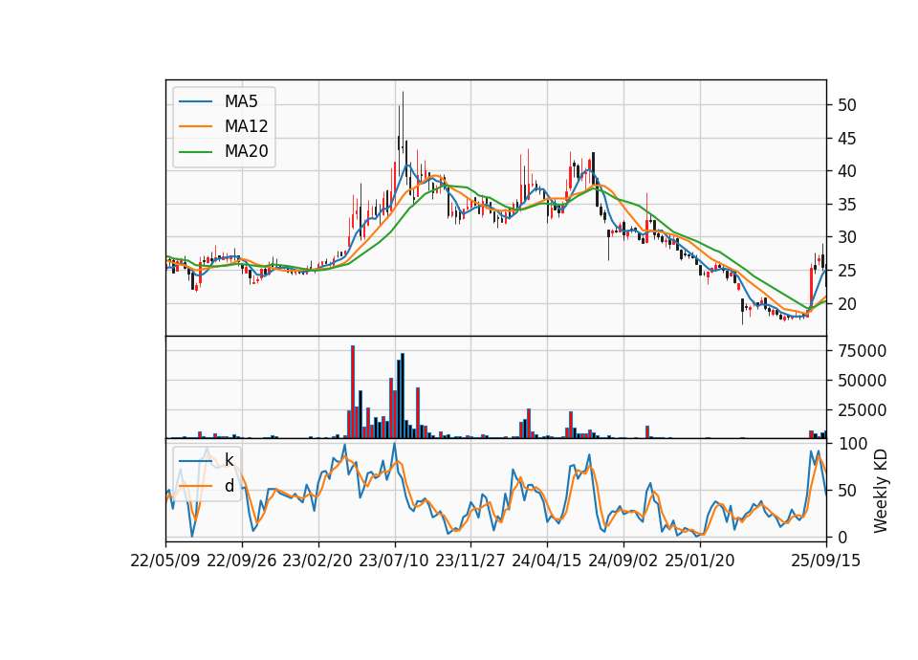Viewport: 918px width, 660px height.
Task: Click the k legend label
Action: point(229,460)
